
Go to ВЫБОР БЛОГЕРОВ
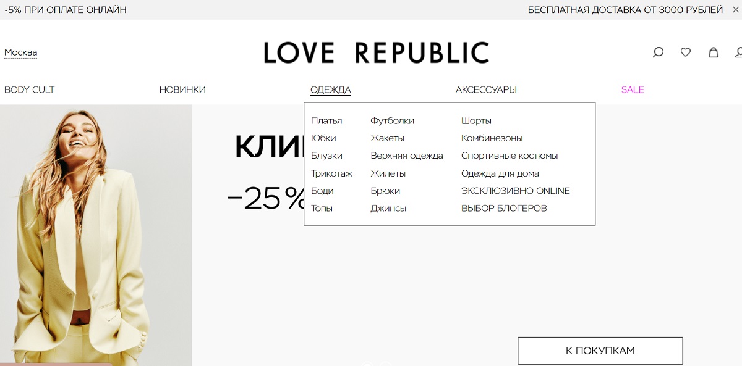[x=504, y=209]
